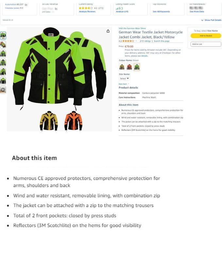The image size is (222, 272).
Task: Click the star rating icons under title
Action: pyautogui.click(x=128, y=41)
